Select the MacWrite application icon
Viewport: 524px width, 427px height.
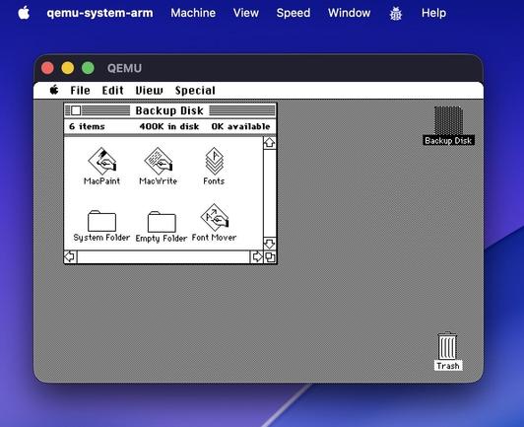[159, 161]
